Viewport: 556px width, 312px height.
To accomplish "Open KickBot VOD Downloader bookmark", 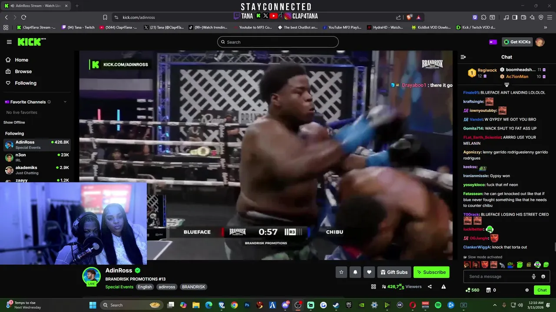I will [430, 27].
